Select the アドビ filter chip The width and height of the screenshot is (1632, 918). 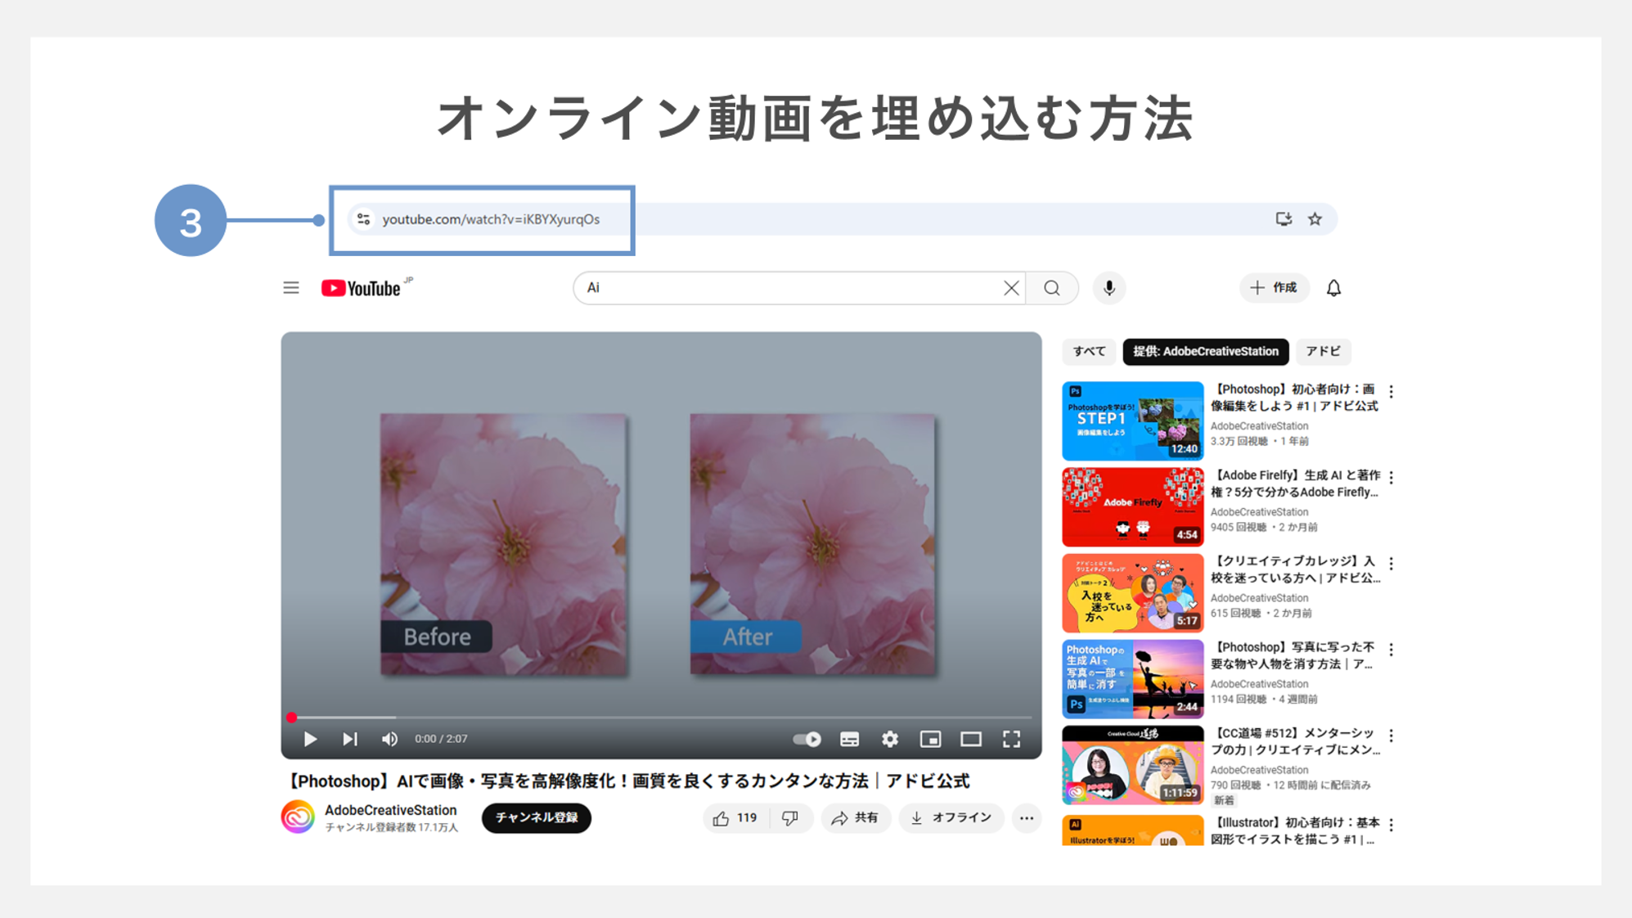[x=1323, y=351]
